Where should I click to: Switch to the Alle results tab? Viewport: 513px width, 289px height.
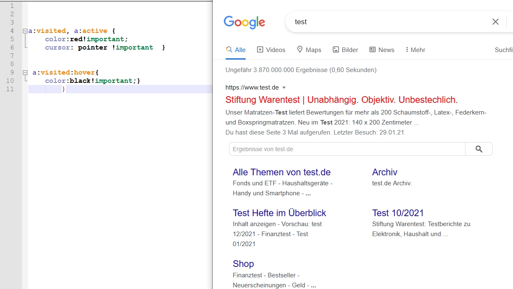tap(240, 50)
